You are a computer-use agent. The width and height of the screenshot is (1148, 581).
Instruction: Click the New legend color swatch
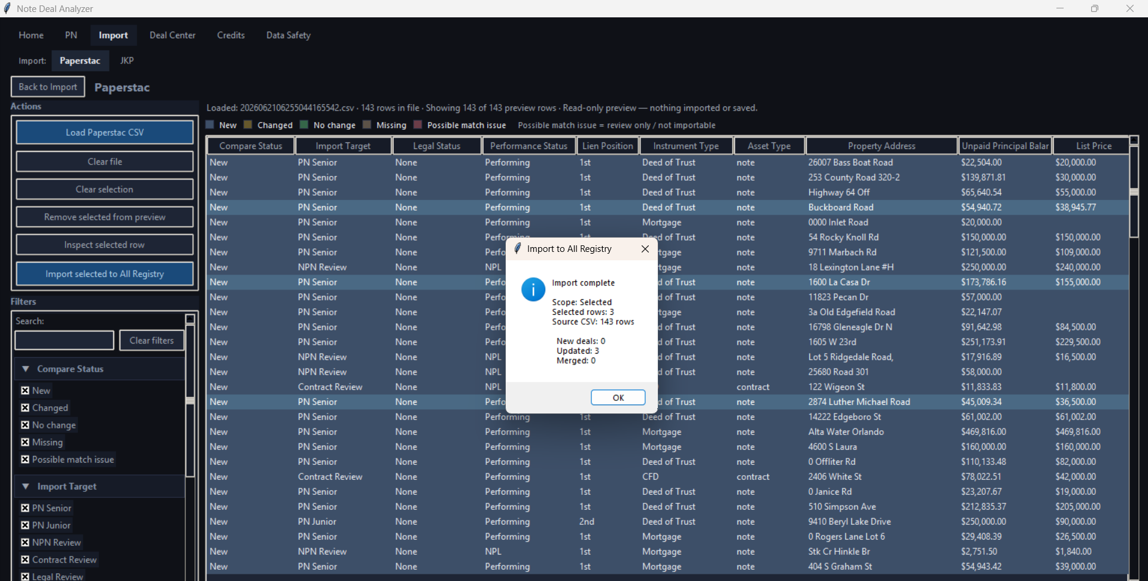[210, 124]
